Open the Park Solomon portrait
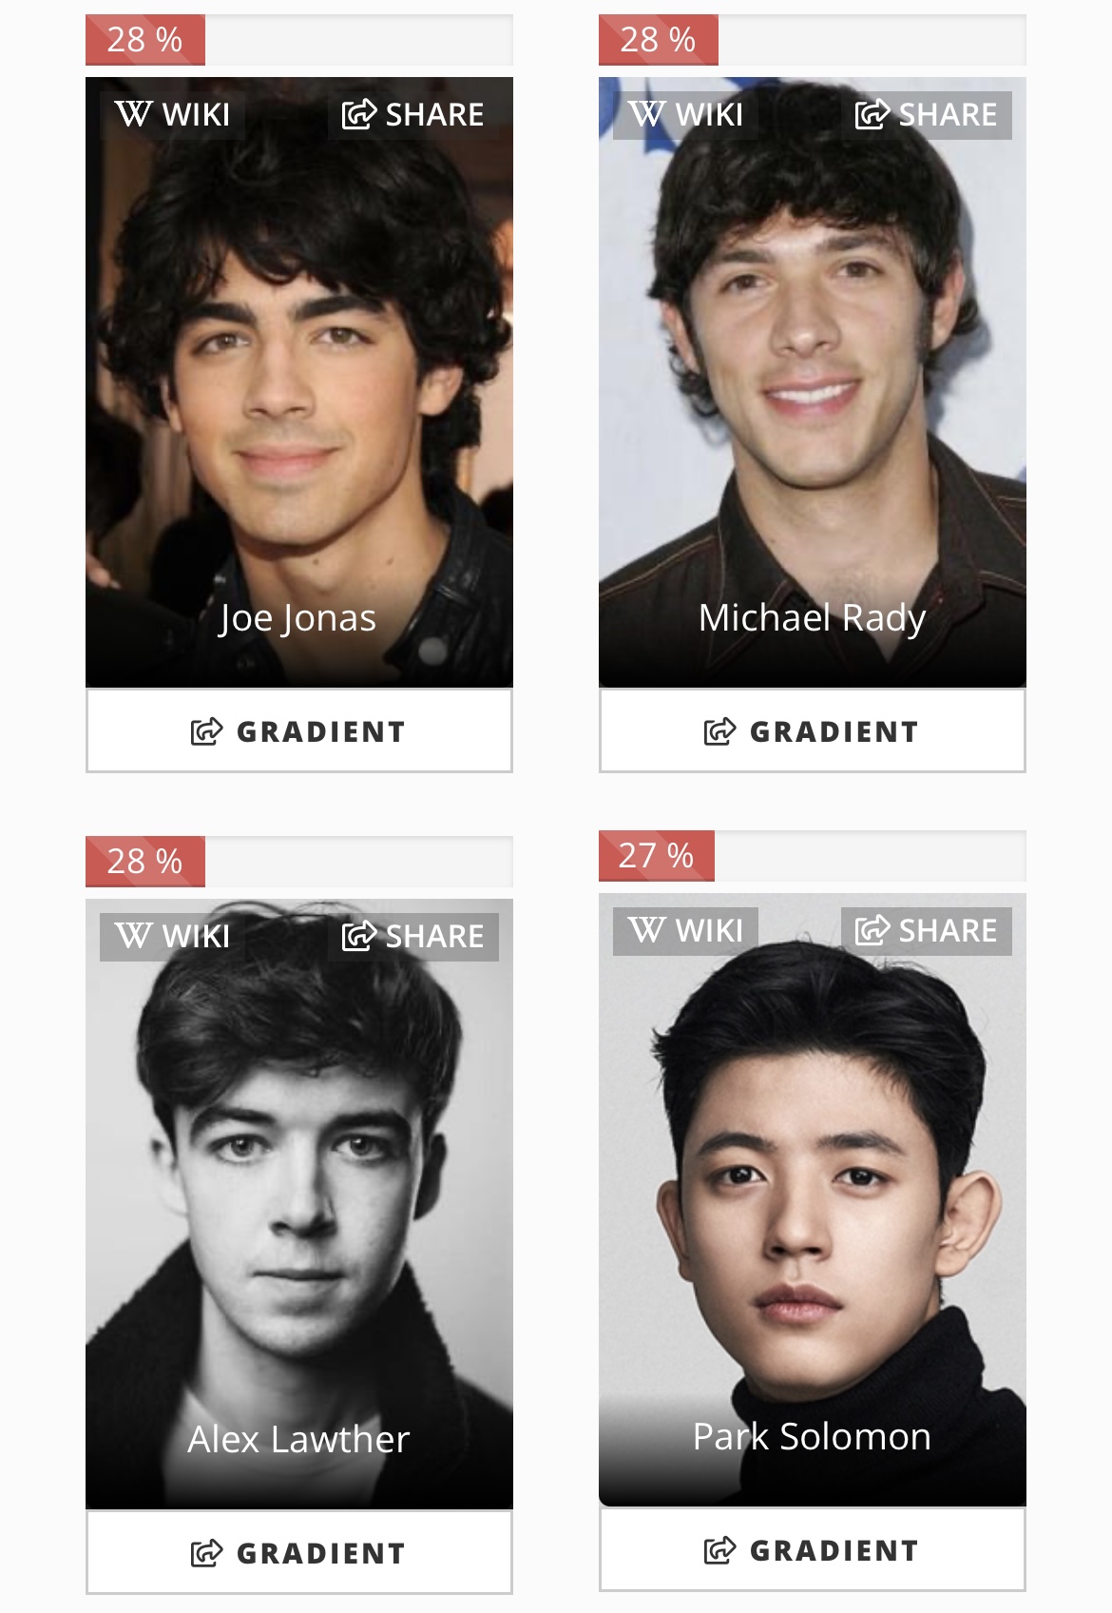This screenshot has height=1613, width=1112. click(813, 1200)
